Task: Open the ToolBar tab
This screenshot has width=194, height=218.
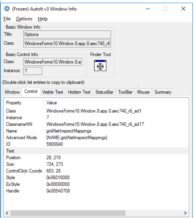Action: (125, 92)
